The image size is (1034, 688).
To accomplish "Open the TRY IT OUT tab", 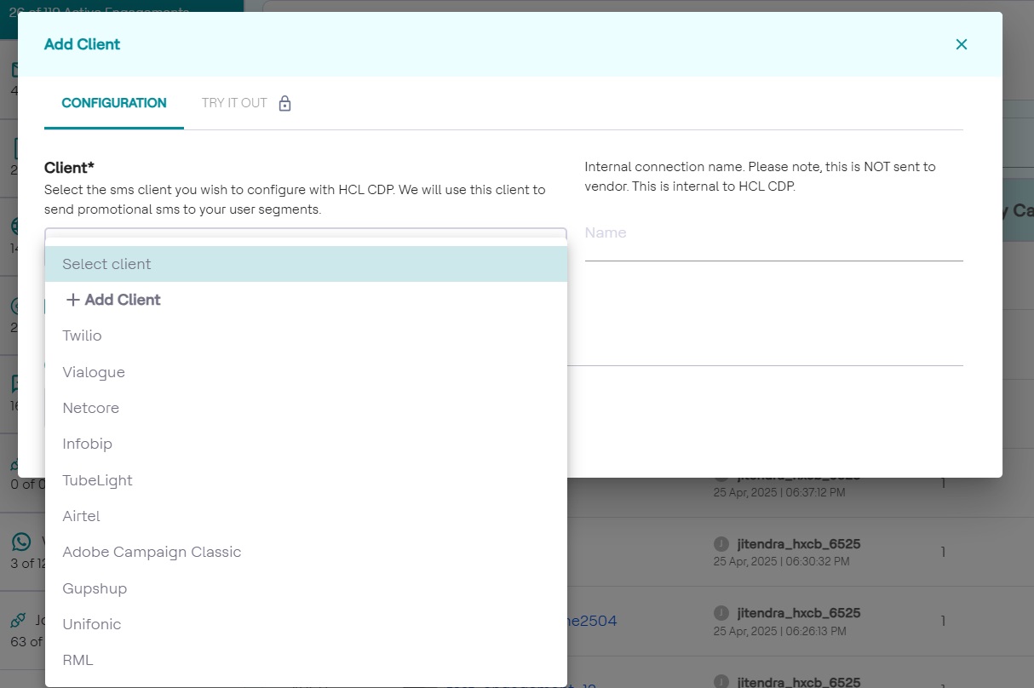I will [234, 103].
